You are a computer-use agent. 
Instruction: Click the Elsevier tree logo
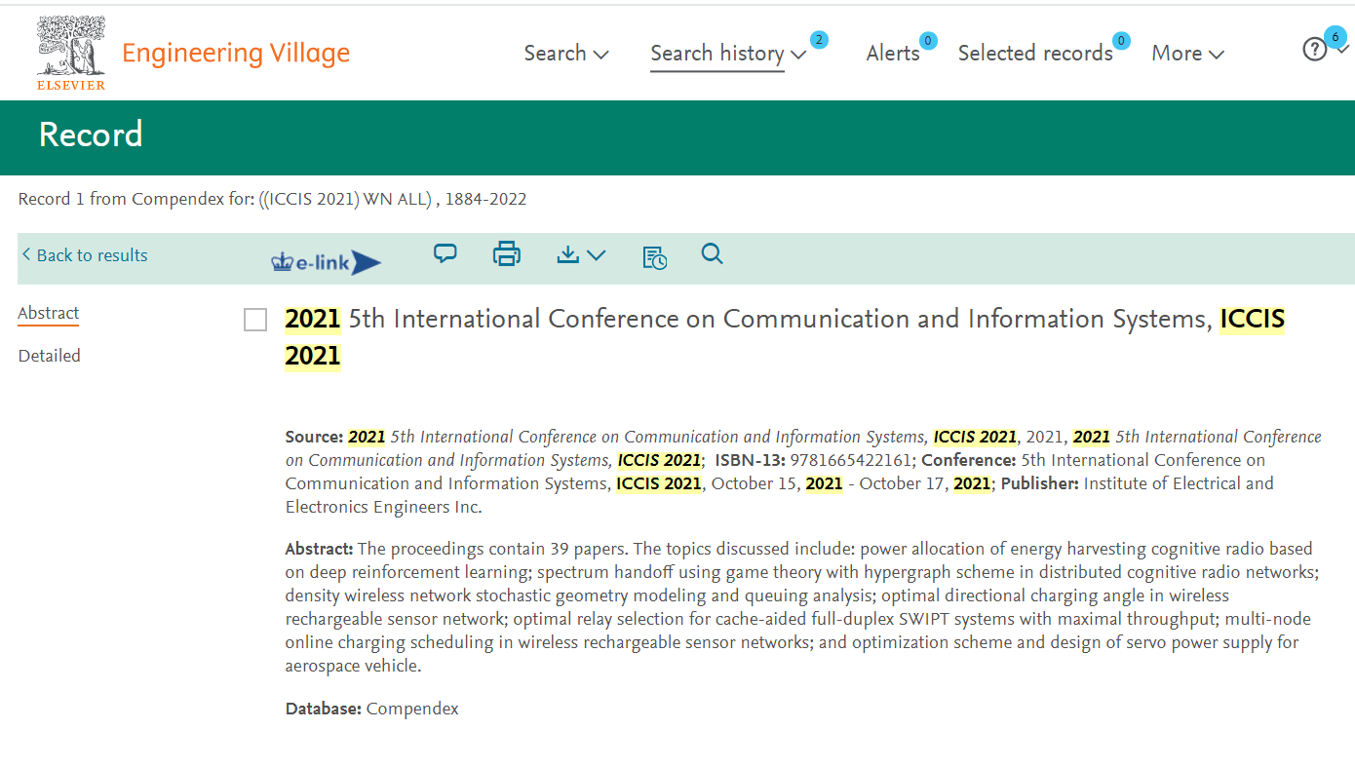tap(71, 53)
